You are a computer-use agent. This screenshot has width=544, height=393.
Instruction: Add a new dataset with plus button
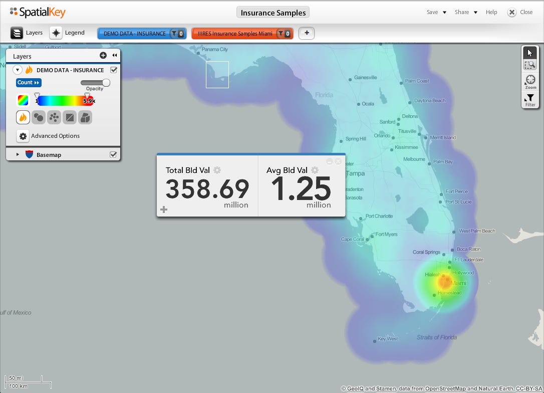tap(307, 33)
